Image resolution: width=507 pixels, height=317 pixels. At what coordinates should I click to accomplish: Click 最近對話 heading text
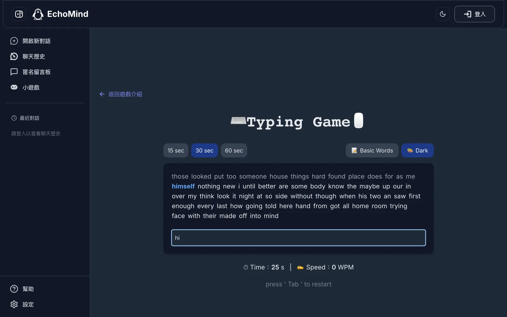coord(29,118)
